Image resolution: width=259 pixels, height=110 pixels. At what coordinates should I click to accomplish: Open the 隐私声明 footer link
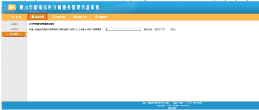[x=172, y=108]
